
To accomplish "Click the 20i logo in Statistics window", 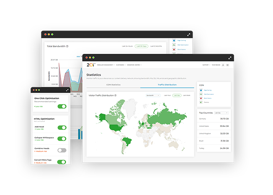I will pyautogui.click(x=91, y=65).
